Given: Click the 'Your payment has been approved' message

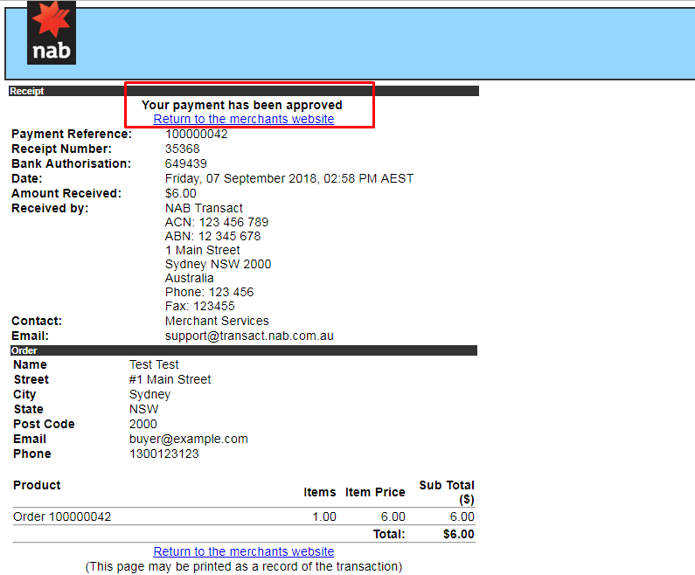Looking at the screenshot, I should pos(242,105).
